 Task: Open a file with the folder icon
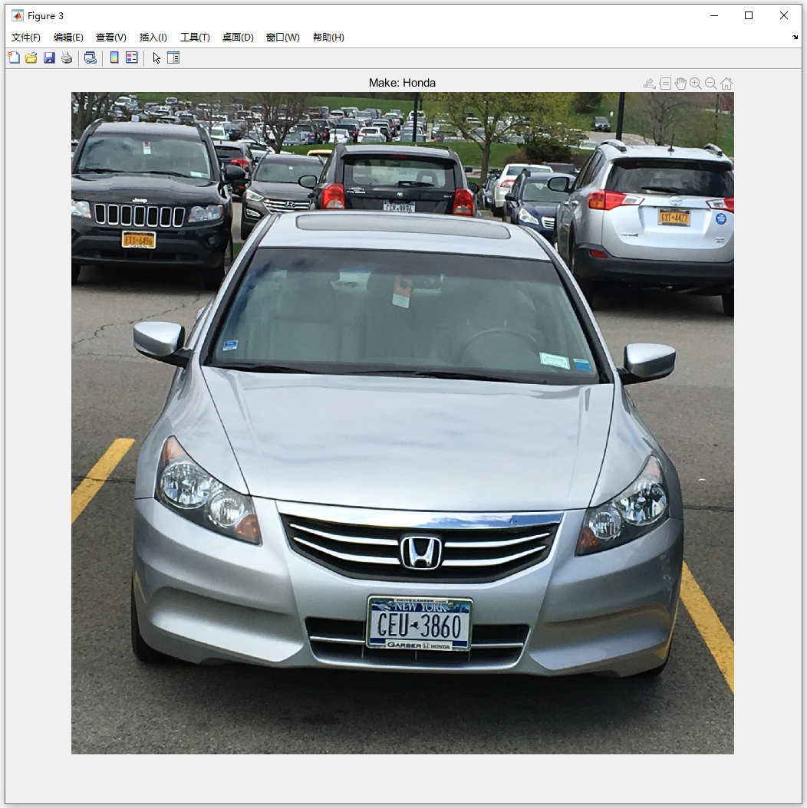[31, 57]
